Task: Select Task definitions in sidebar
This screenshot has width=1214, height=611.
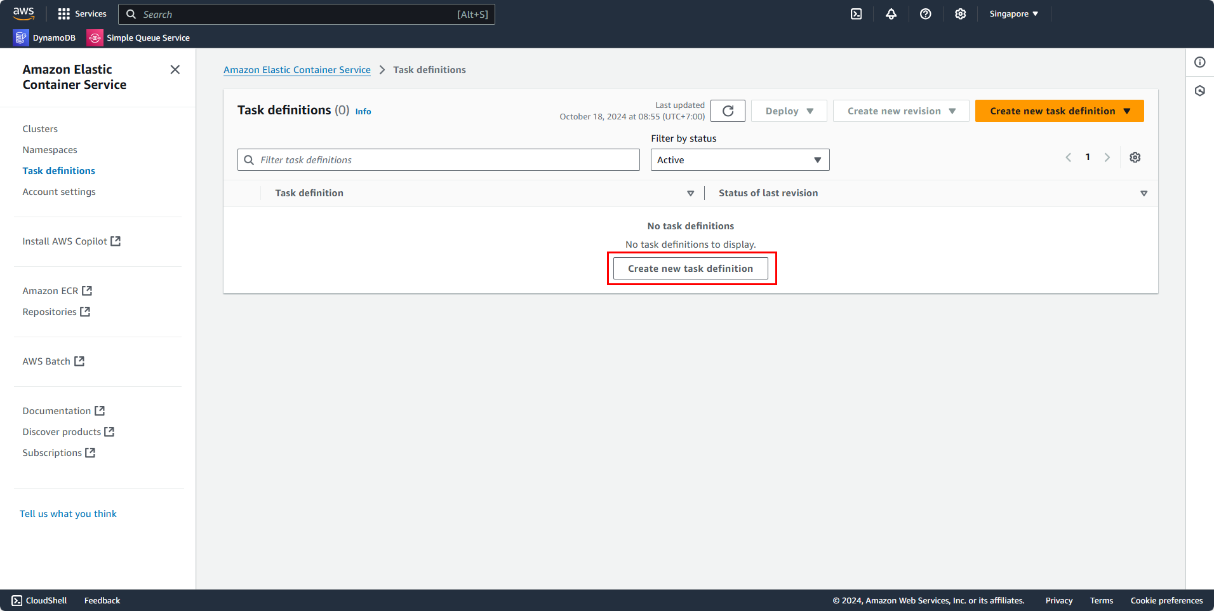Action: click(58, 171)
